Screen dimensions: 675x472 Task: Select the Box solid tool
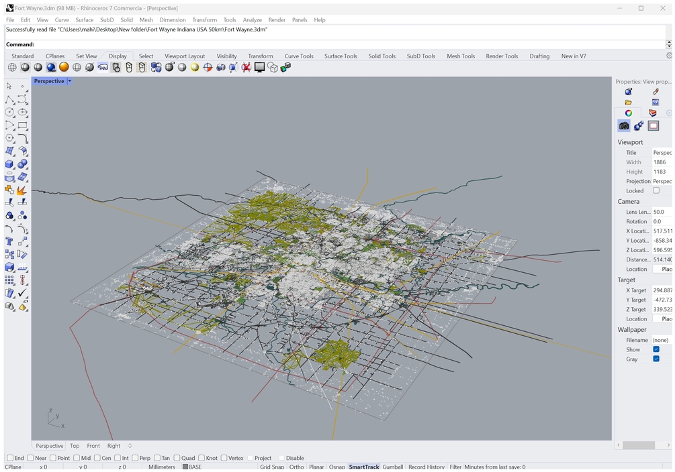(9, 164)
